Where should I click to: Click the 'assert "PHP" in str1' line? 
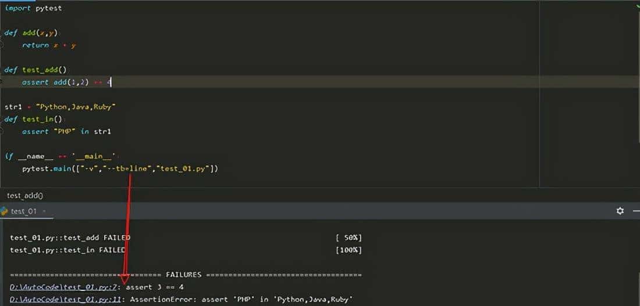pos(66,132)
